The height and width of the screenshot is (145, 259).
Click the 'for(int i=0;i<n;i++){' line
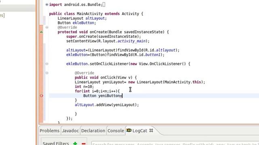pos(97,91)
